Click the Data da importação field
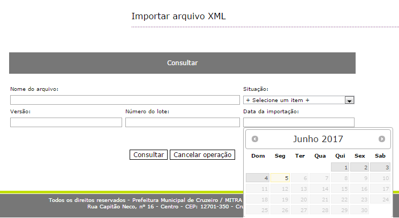Image resolution: width=399 pixels, height=218 pixels. coord(298,122)
